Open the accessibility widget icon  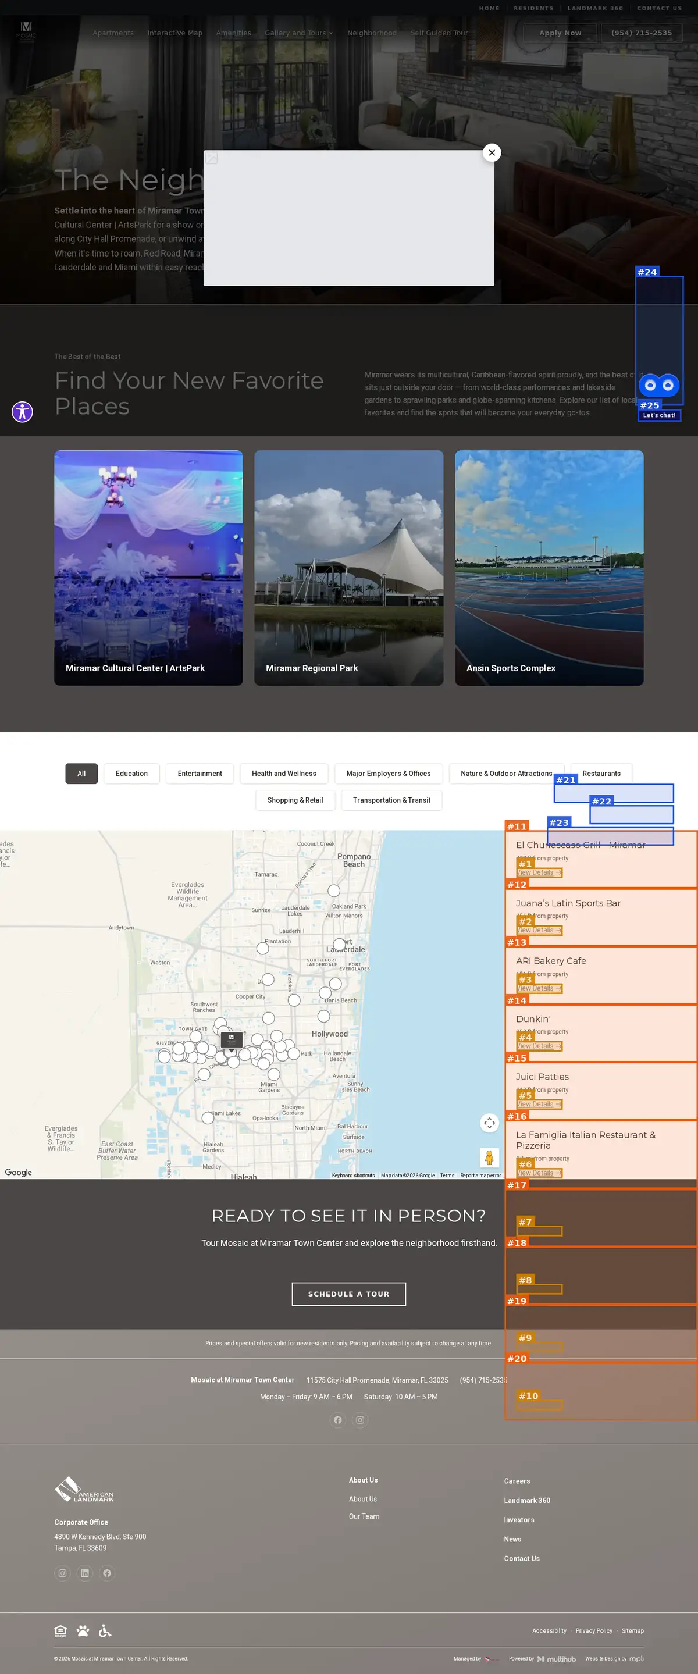pyautogui.click(x=22, y=411)
